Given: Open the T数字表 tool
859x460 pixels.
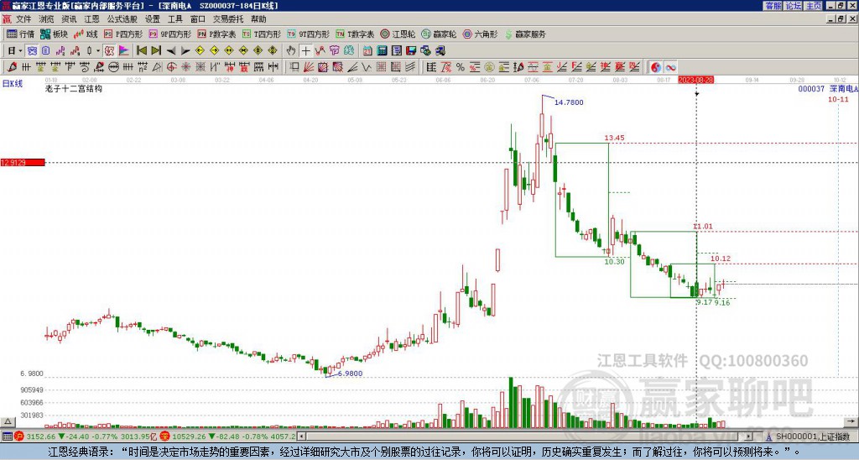Looking at the screenshot, I should (355, 34).
